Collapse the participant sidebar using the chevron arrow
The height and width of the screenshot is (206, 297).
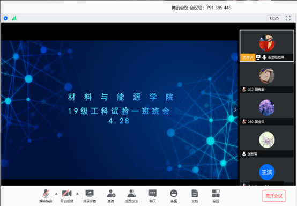235,110
